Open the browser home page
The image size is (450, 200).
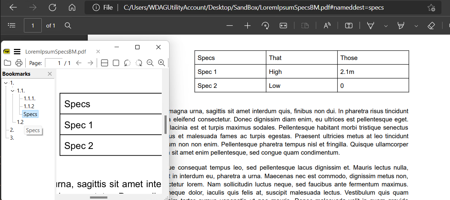pos(72,7)
